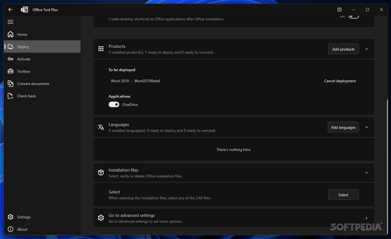This screenshot has width=391, height=239.
Task: Click the Add languages button
Action: pyautogui.click(x=343, y=127)
